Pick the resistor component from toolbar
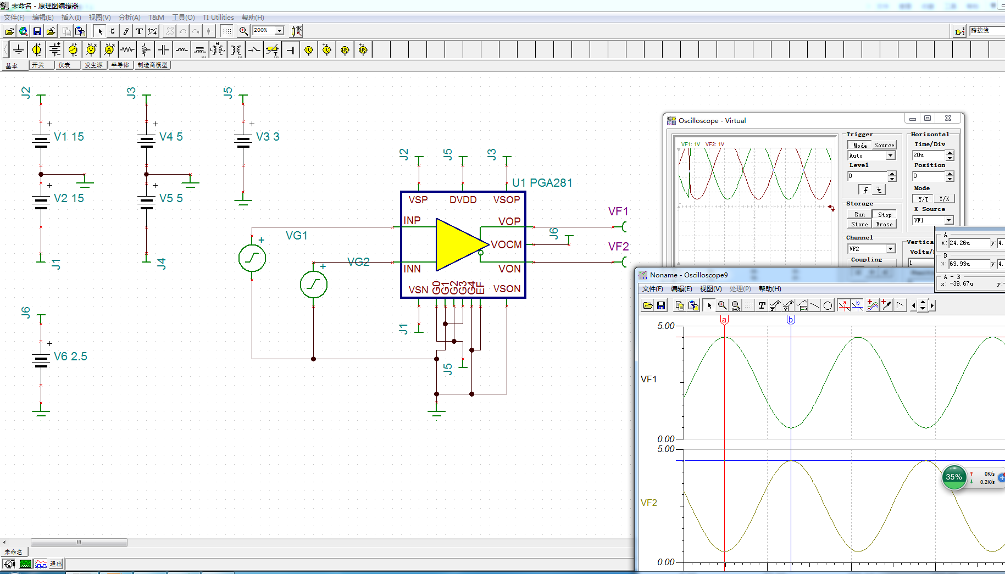 tap(127, 50)
